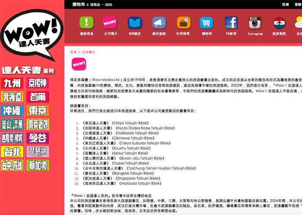Click the 首頁 breadcrumb link
This screenshot has width=302, height=215.
click(73, 52)
